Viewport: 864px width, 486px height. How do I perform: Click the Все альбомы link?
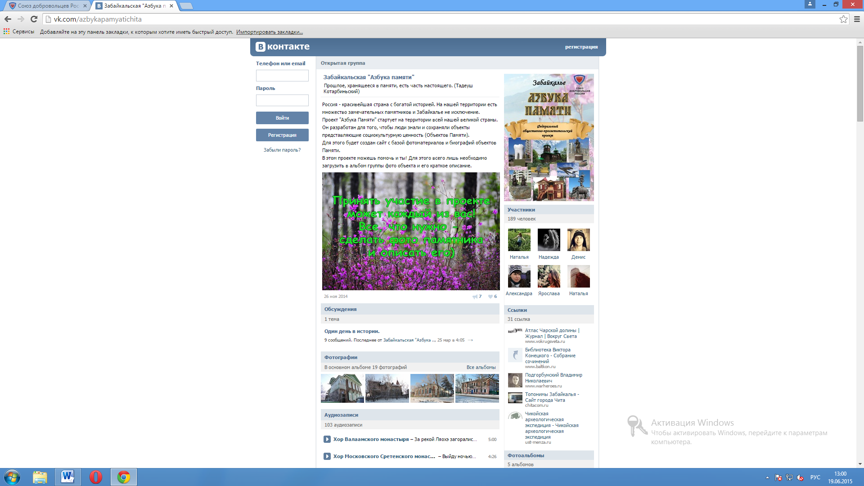pyautogui.click(x=481, y=367)
